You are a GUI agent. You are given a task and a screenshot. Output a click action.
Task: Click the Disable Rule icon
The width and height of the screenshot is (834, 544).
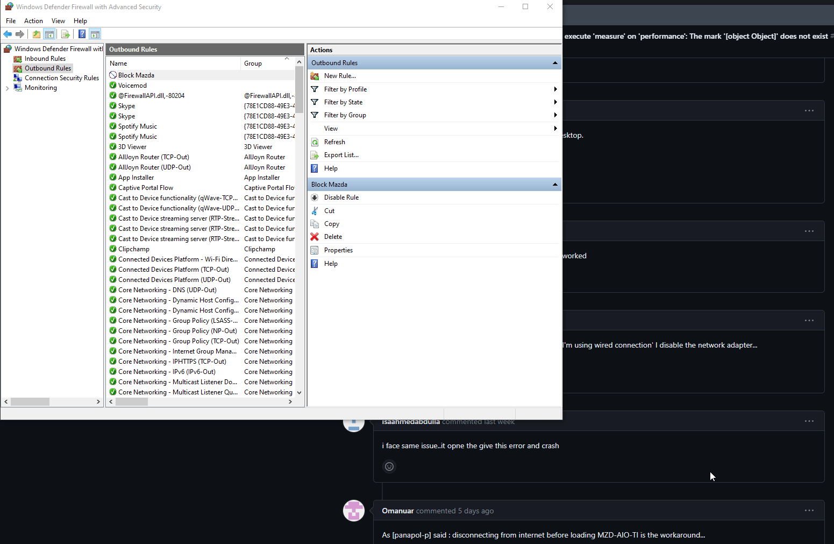[315, 197]
